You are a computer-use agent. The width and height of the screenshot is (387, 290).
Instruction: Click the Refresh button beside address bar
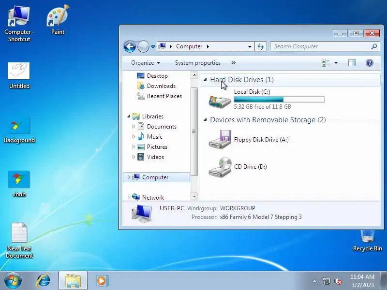click(x=261, y=46)
